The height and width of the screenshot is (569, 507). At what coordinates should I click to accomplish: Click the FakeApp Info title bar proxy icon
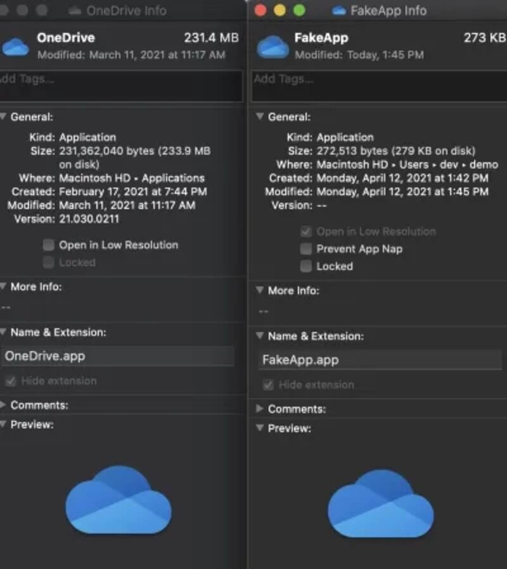(x=339, y=11)
